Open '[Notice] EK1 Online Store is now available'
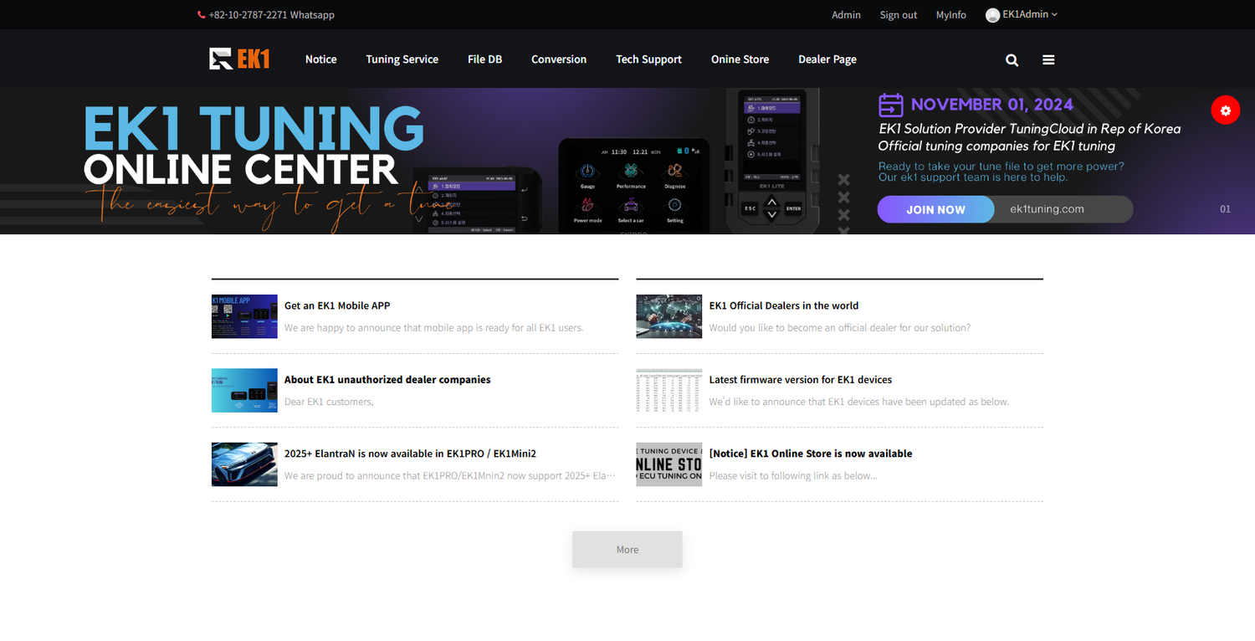 [811, 454]
